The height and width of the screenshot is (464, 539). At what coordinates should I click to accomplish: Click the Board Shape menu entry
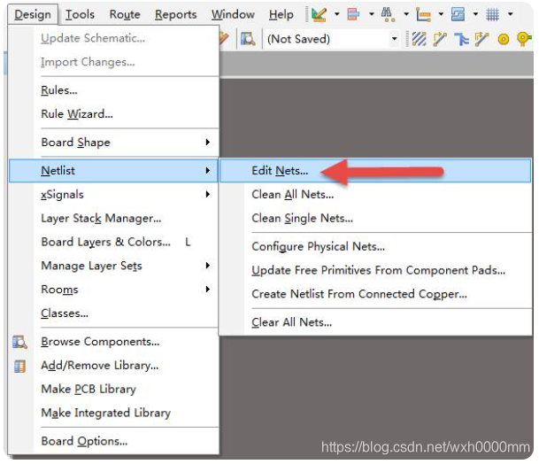coord(113,143)
